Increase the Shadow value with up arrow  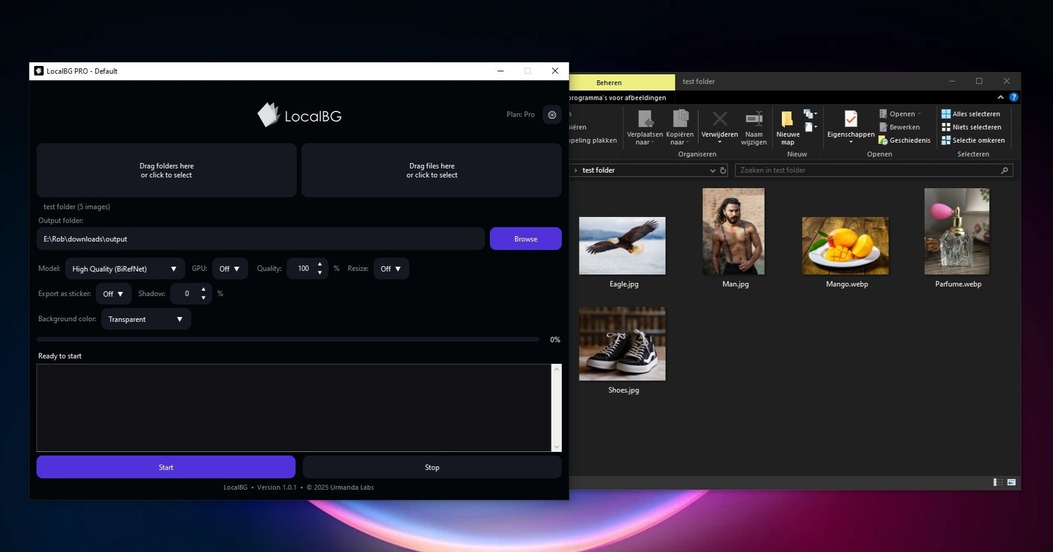pos(203,289)
